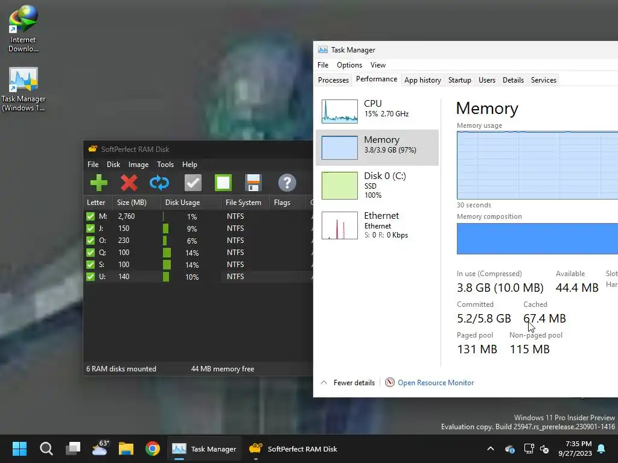This screenshot has width=618, height=463.
Task: Switch to the Details tab
Action: point(513,80)
